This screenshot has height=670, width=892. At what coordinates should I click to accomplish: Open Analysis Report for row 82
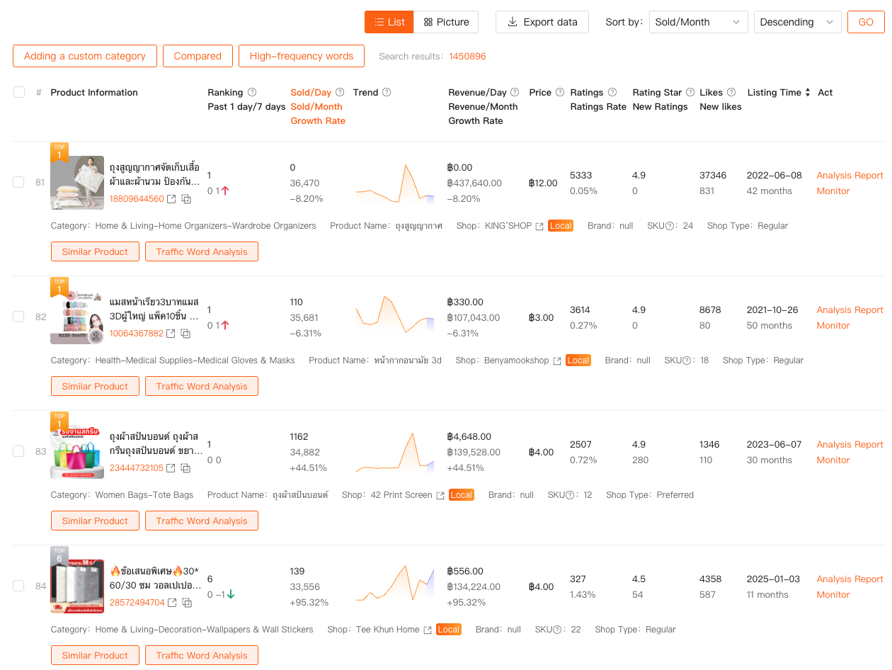pos(850,310)
